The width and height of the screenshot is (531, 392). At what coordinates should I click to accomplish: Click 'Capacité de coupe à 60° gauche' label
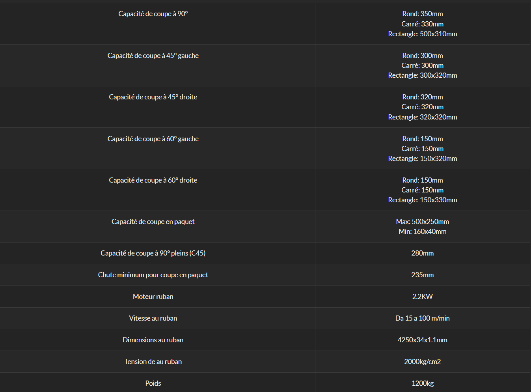153,139
